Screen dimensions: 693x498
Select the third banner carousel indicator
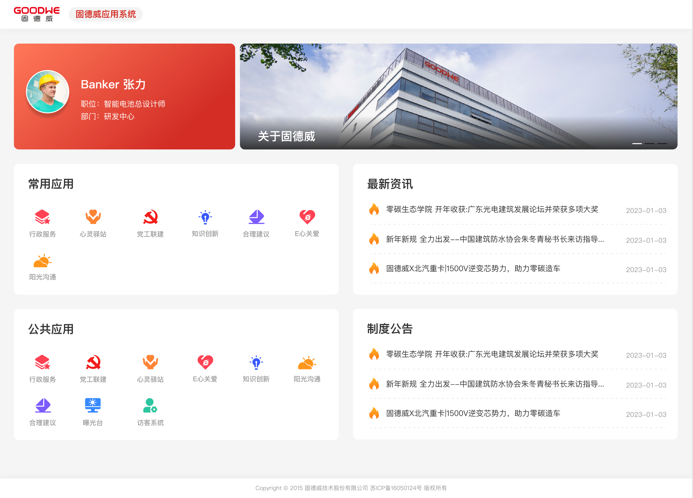(x=662, y=143)
